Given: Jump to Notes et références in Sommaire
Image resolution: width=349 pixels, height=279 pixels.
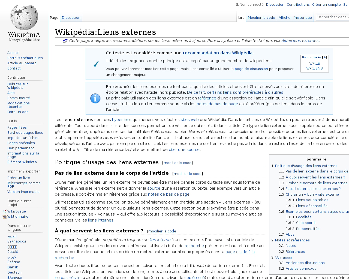Looking at the screenshot, I should coord(292,240).
